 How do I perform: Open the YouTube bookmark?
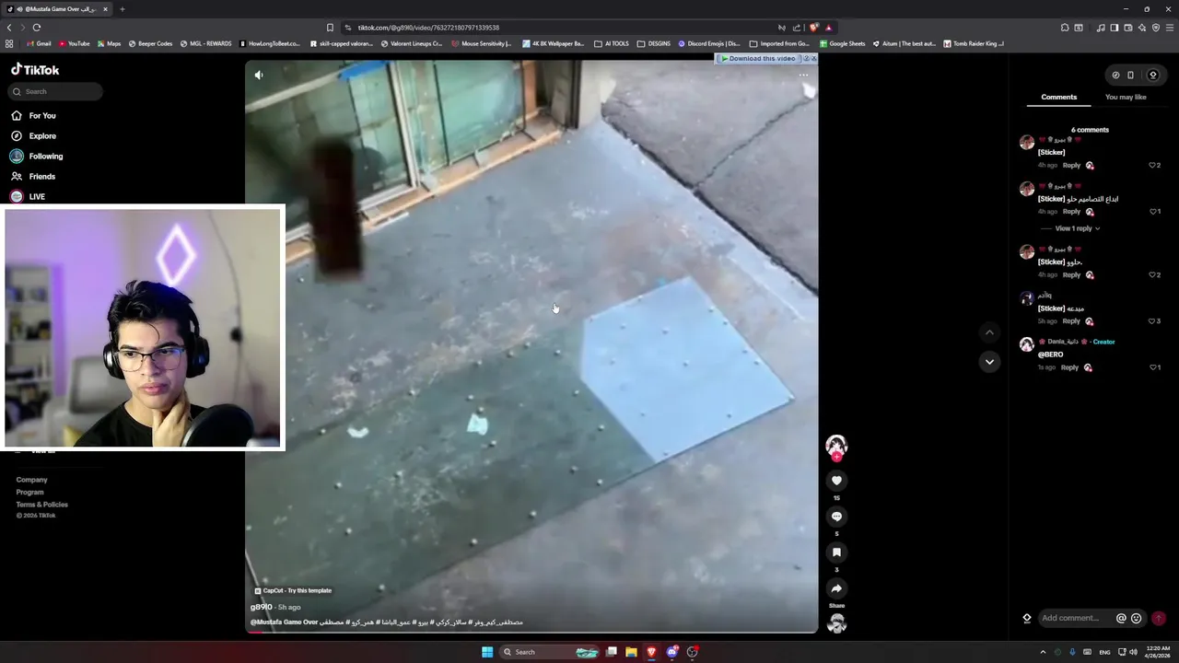(74, 43)
